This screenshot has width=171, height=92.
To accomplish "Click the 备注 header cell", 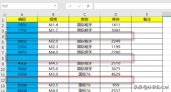I will tap(147, 19).
